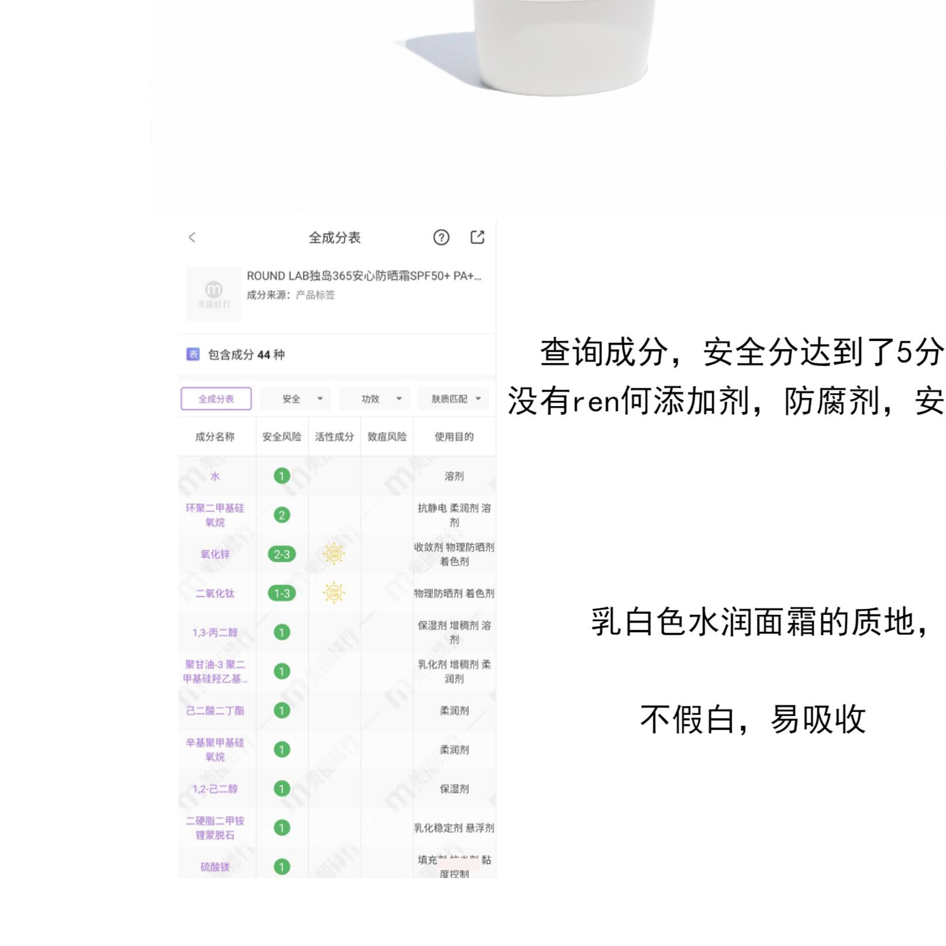Viewport: 946px width, 946px height.
Task: Click the 安全风险 column header
Action: [x=282, y=437]
